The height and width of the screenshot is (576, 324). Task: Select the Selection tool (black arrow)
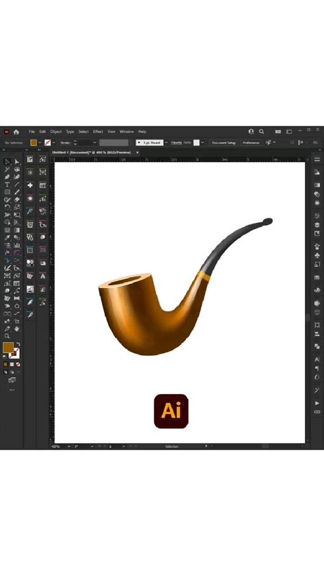(8, 161)
